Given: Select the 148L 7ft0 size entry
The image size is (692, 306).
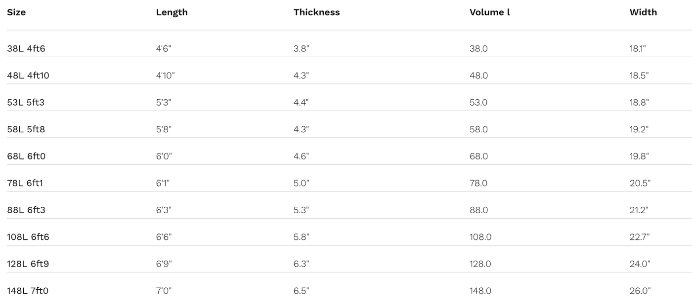Looking at the screenshot, I should [x=28, y=291].
